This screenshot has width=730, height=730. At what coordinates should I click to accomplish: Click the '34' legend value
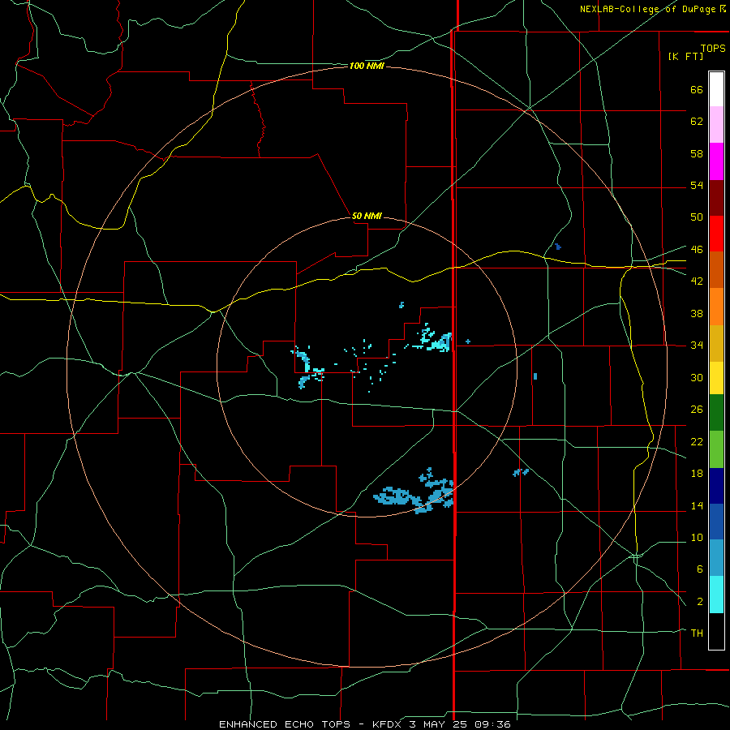(x=697, y=346)
